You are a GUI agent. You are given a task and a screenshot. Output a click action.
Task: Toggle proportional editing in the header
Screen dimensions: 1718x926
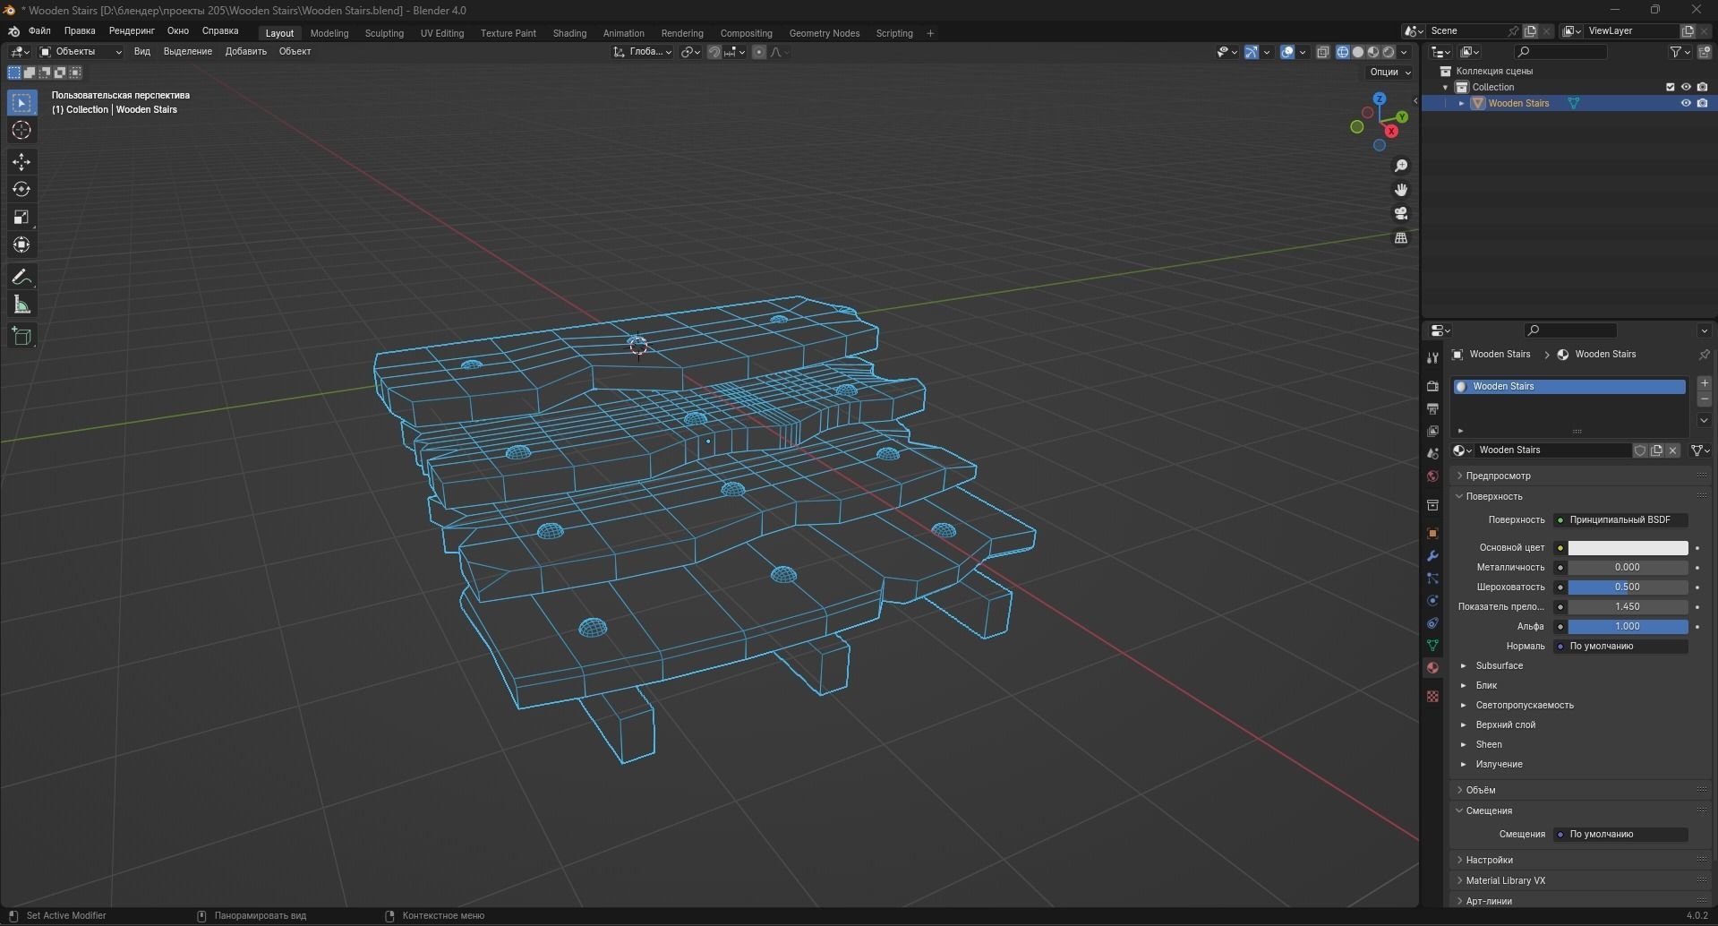click(x=759, y=52)
